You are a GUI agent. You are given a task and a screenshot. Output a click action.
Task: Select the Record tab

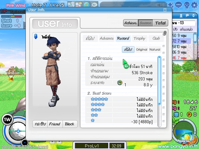click(x=123, y=38)
